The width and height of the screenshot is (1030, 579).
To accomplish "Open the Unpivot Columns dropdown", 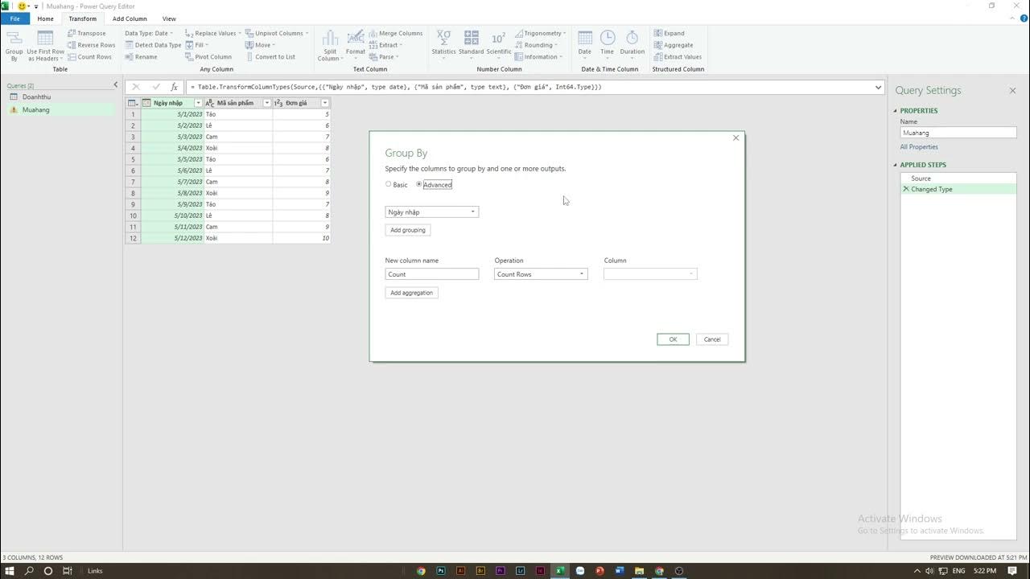I will pos(277,33).
